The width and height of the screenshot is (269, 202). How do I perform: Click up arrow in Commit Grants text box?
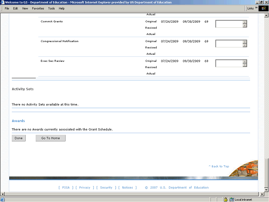point(245,22)
